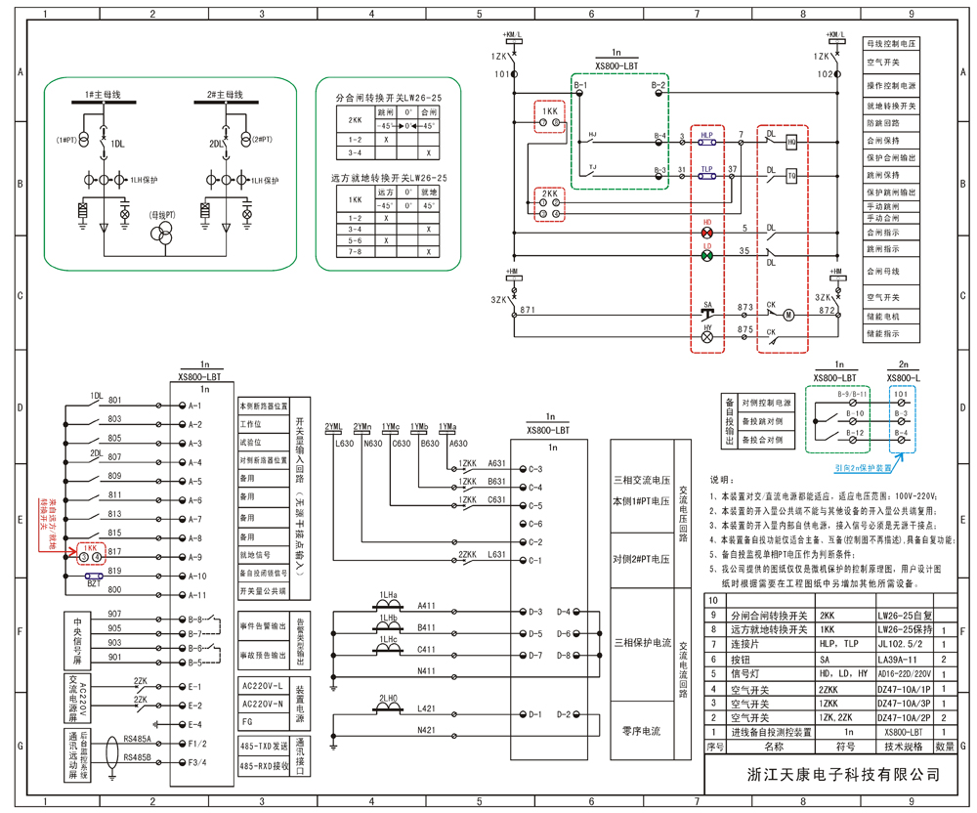Select the 分合闸转换开关LW26-25 table heading

coord(389,99)
